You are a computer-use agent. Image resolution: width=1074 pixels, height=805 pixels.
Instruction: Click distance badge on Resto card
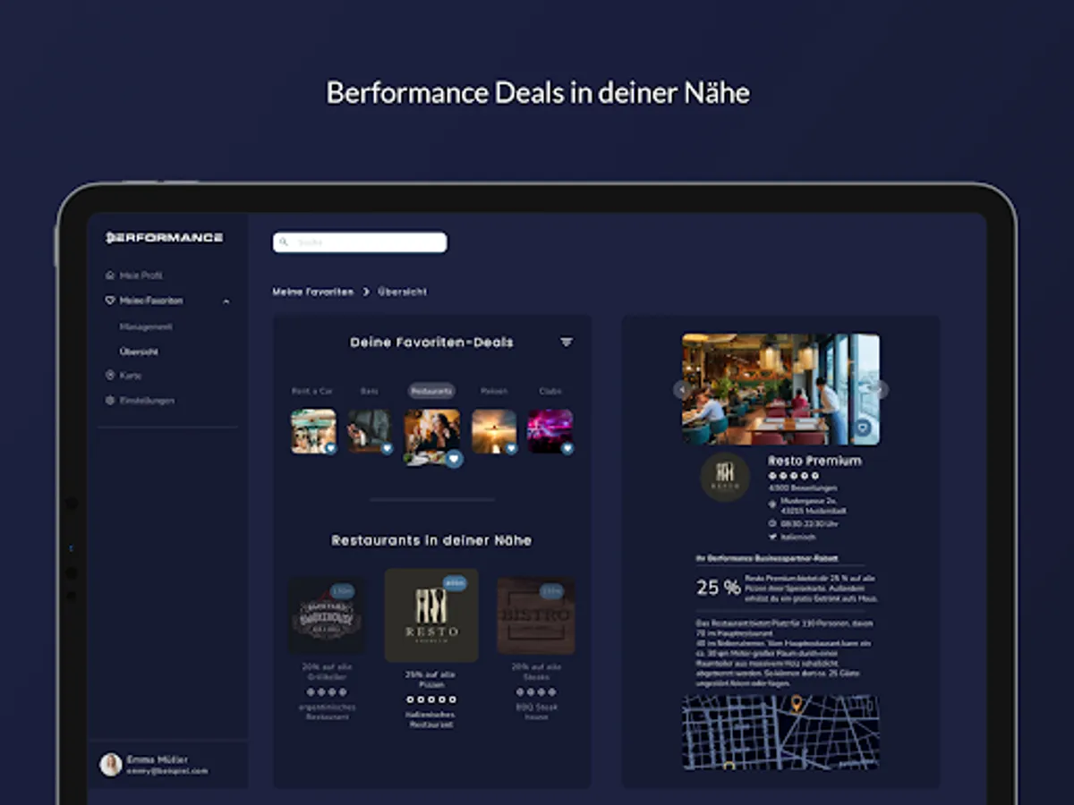pos(455,583)
